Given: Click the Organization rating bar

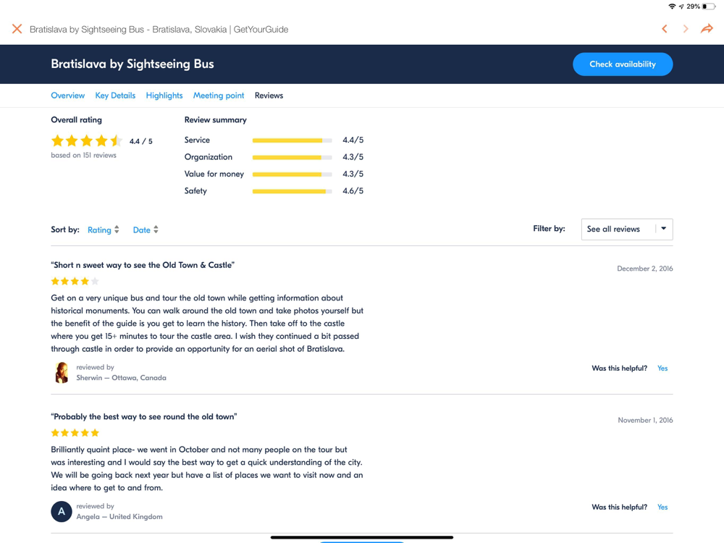Looking at the screenshot, I should click(x=292, y=157).
